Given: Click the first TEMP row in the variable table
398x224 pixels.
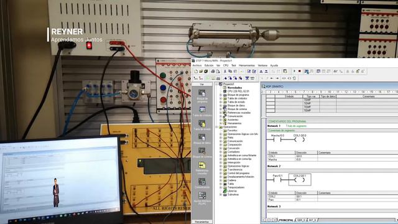Looking at the screenshot, I should (x=331, y=100).
